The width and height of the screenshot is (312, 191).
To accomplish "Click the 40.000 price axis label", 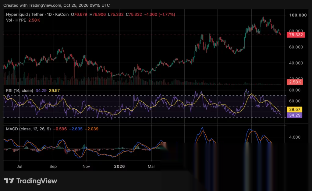I will coord(296,63).
